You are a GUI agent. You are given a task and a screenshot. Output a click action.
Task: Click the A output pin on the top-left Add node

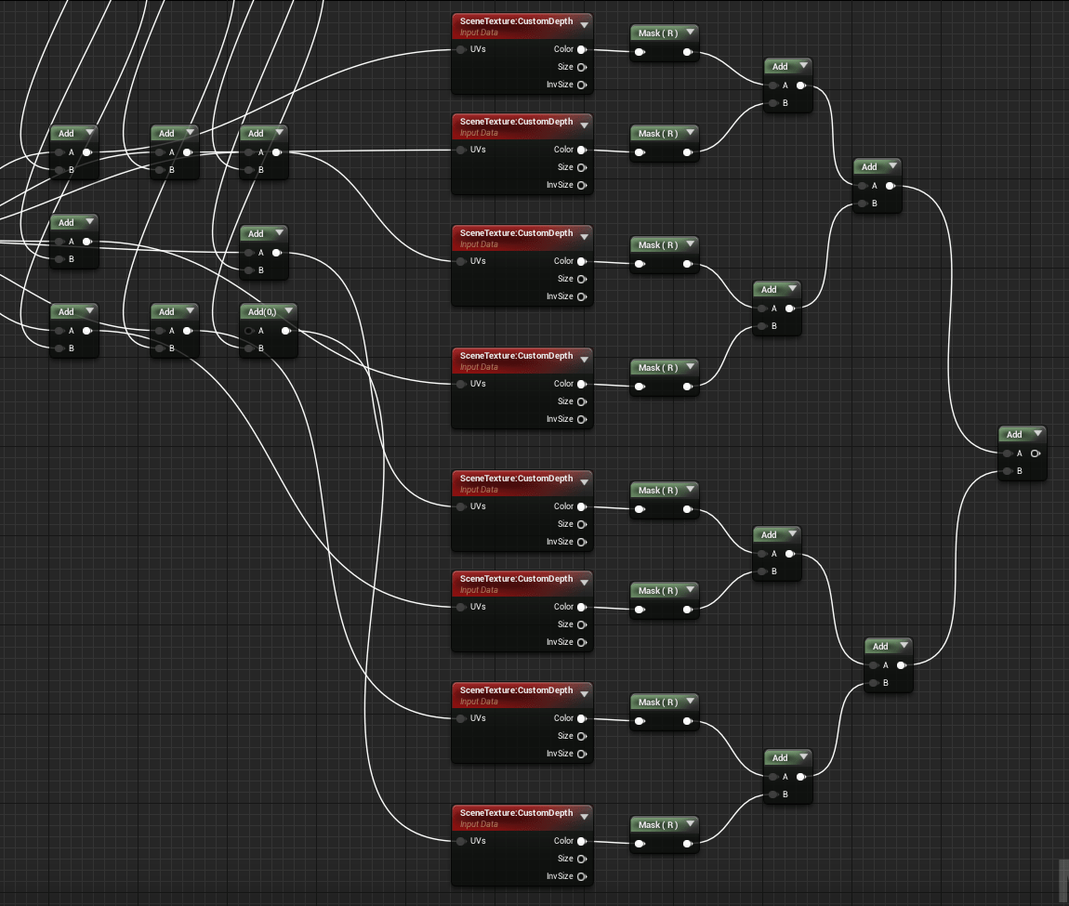coord(87,151)
